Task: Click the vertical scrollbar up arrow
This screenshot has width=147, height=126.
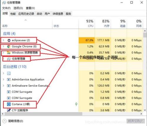Action: pos(145,31)
